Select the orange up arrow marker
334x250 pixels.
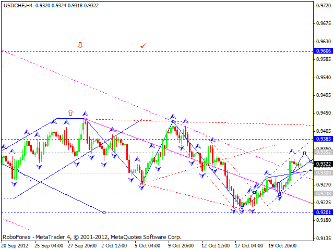pos(70,112)
